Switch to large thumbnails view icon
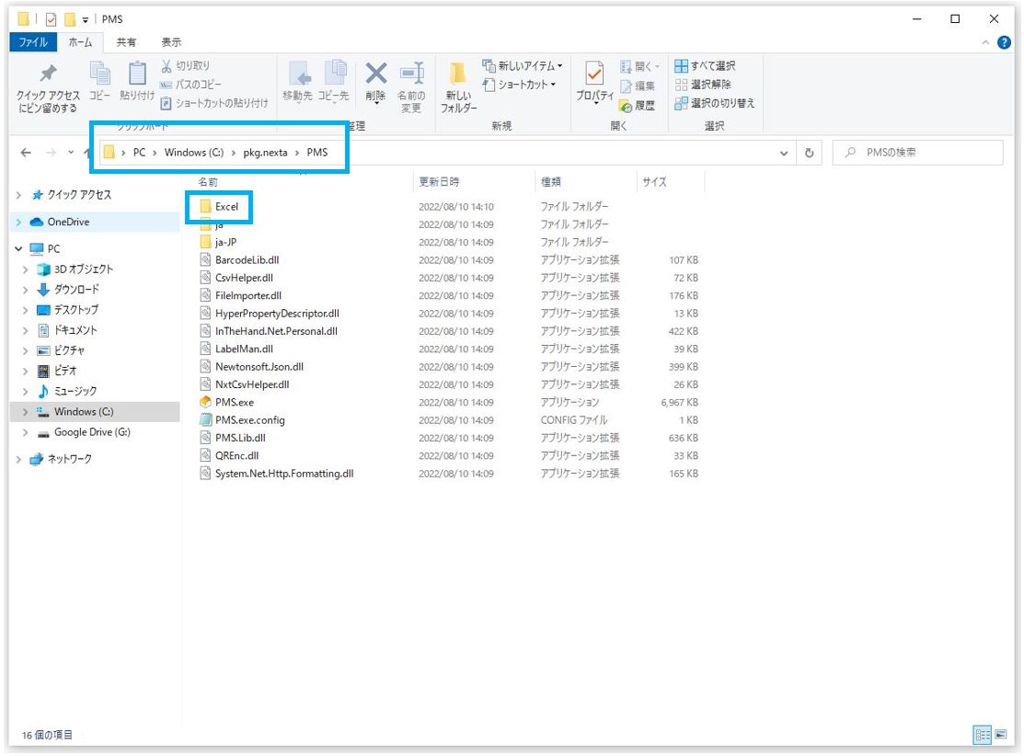This screenshot has height=756, width=1024. [1000, 735]
